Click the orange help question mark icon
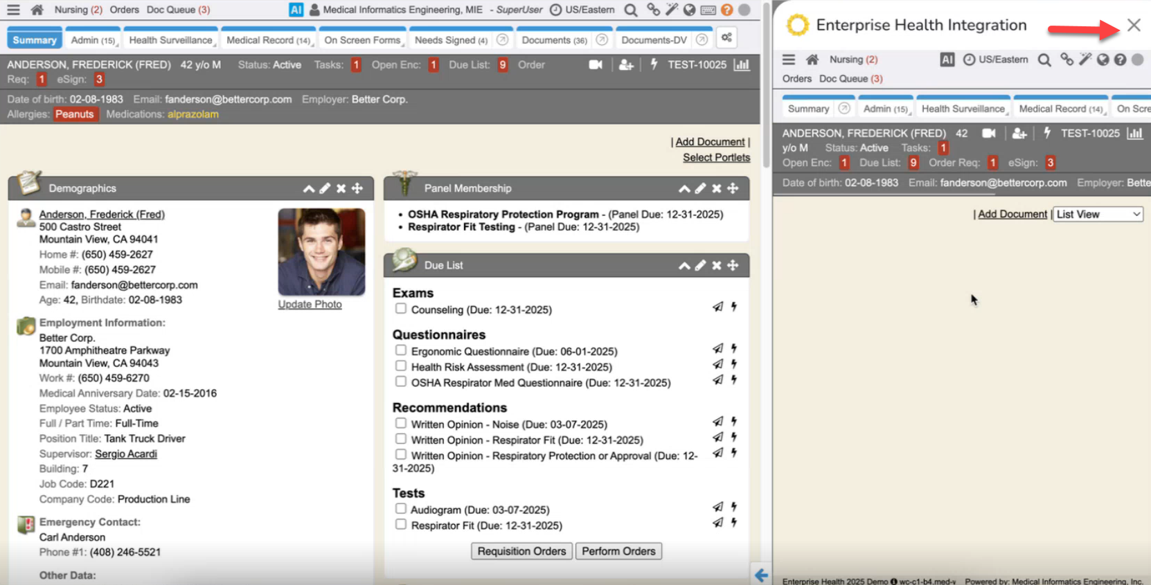The width and height of the screenshot is (1151, 585). click(726, 10)
